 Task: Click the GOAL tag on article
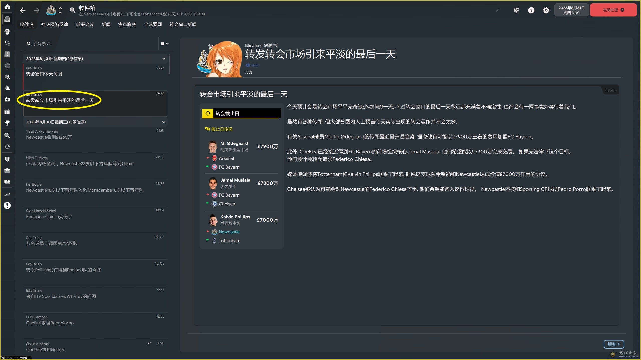point(610,90)
